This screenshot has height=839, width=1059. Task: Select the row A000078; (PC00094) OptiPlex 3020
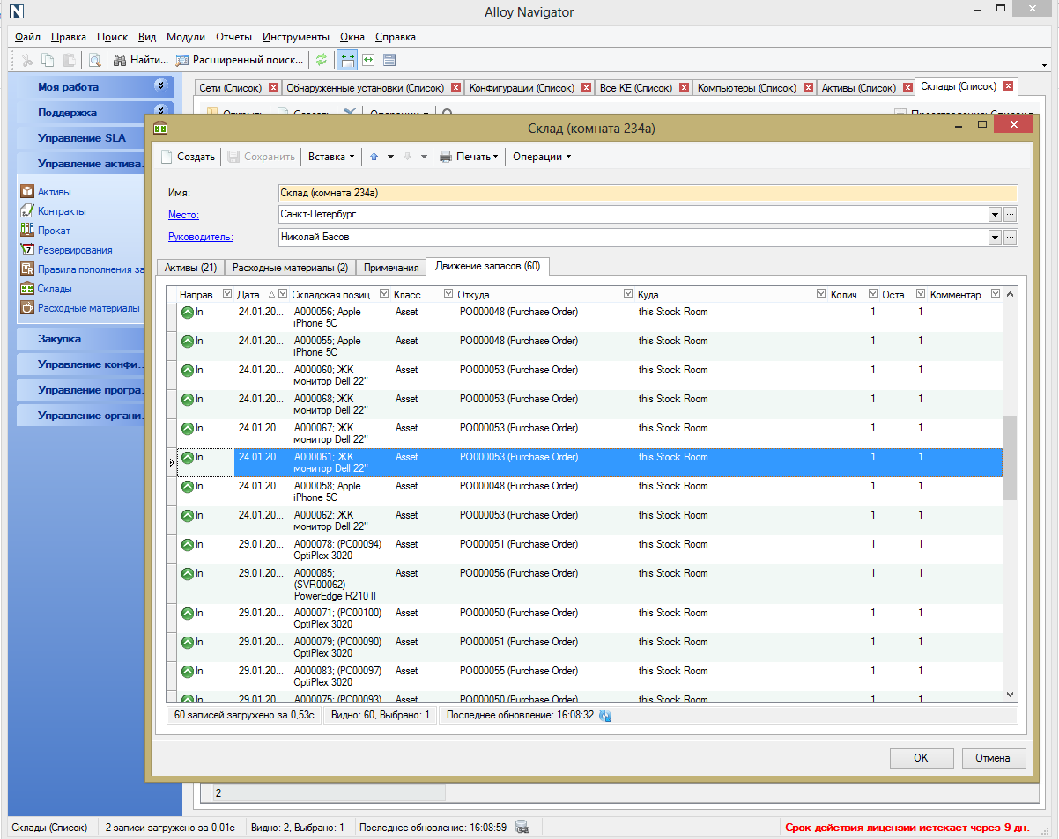(x=589, y=550)
